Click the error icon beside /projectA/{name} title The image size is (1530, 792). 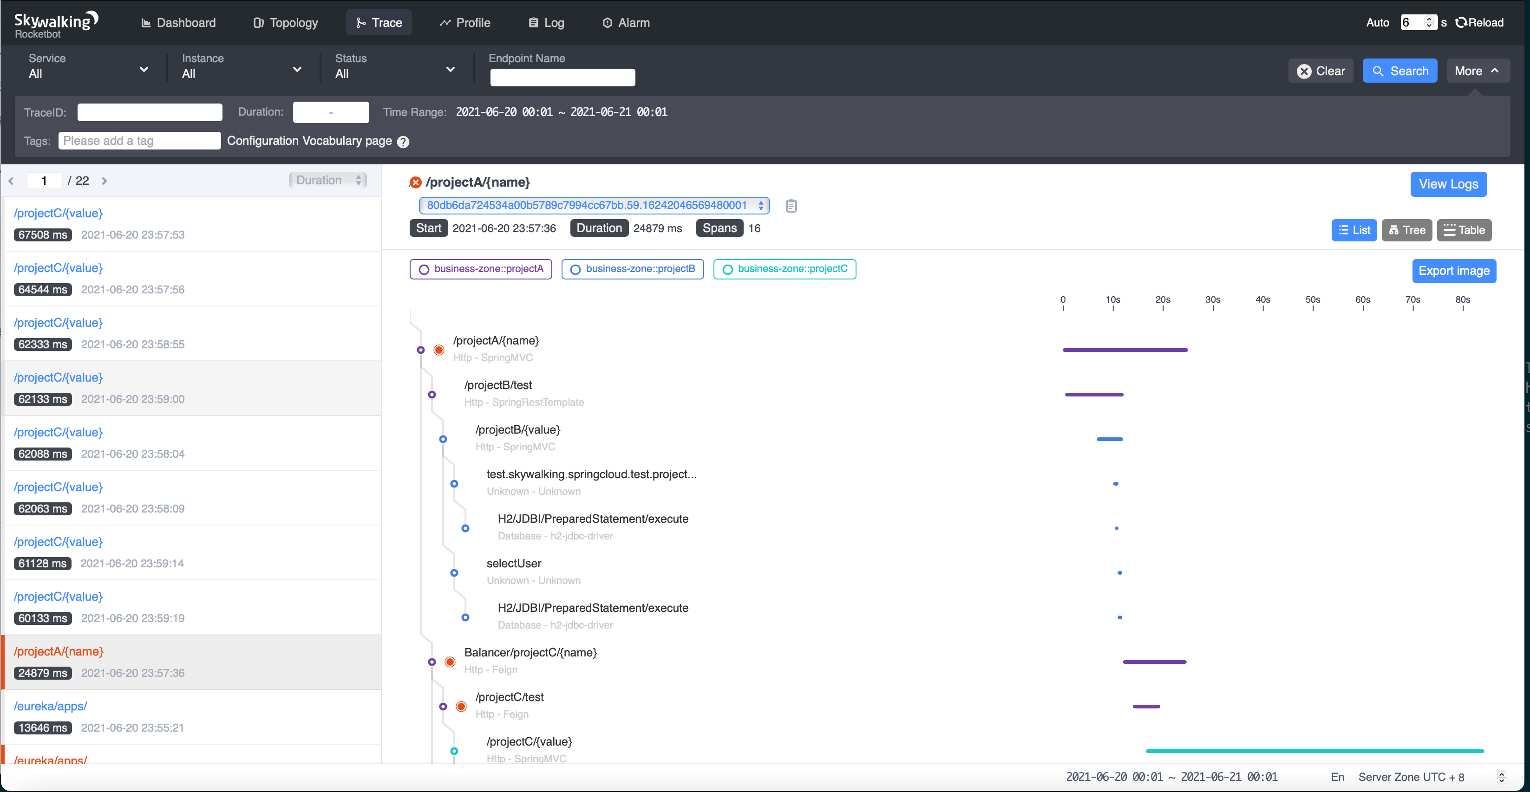click(415, 182)
